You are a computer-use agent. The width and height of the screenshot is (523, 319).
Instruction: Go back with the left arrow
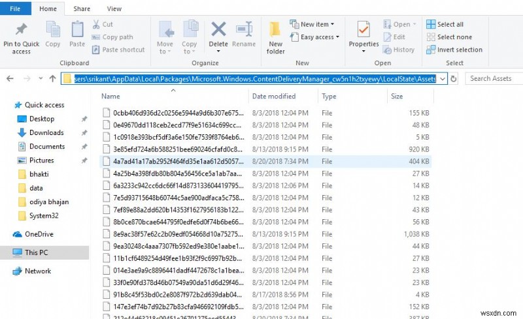(10, 78)
